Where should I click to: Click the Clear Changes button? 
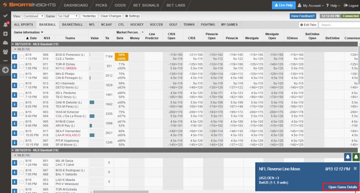pos(111,16)
